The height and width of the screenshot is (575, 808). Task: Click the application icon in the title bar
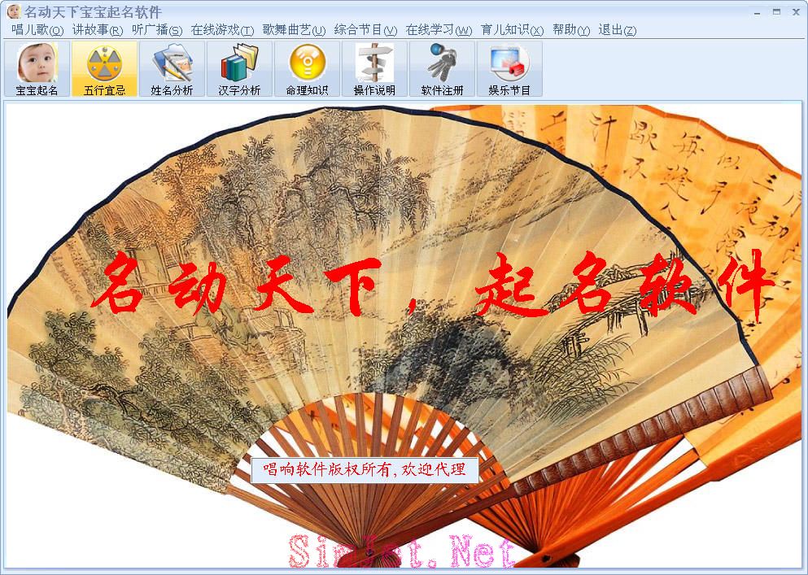pyautogui.click(x=11, y=11)
